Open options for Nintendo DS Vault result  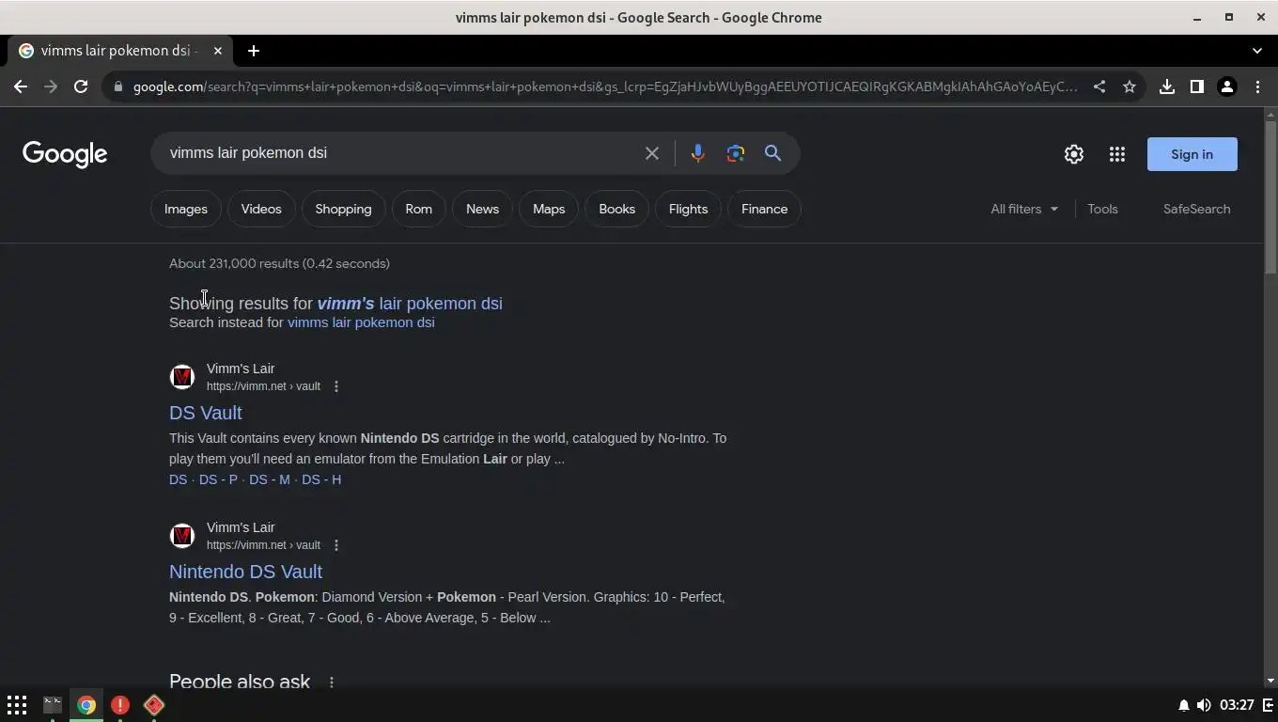[336, 545]
